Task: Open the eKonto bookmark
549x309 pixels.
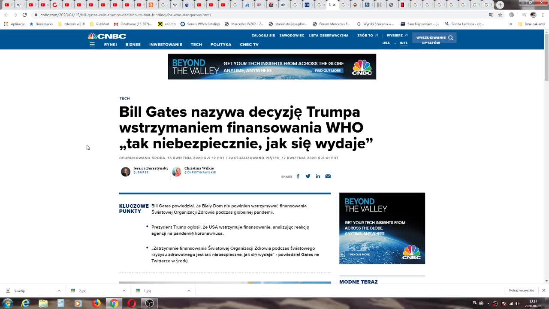Action: click(x=167, y=24)
